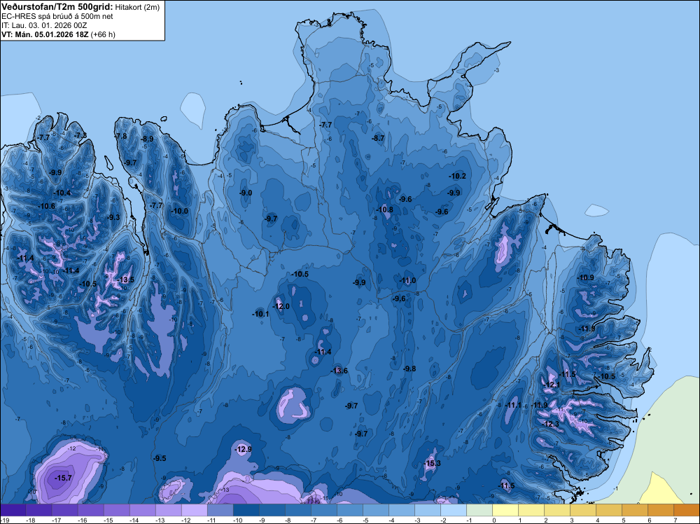Screen dimensions: 700x524
Task: Click the -11.1 temperature label
Action: point(513,405)
